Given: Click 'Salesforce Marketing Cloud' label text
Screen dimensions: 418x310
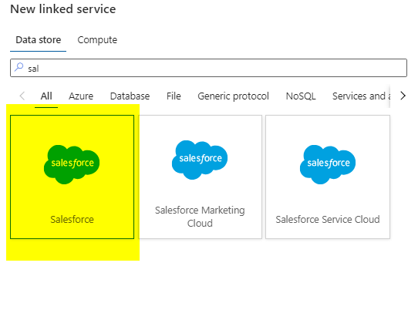Looking at the screenshot, I should coord(200,217).
